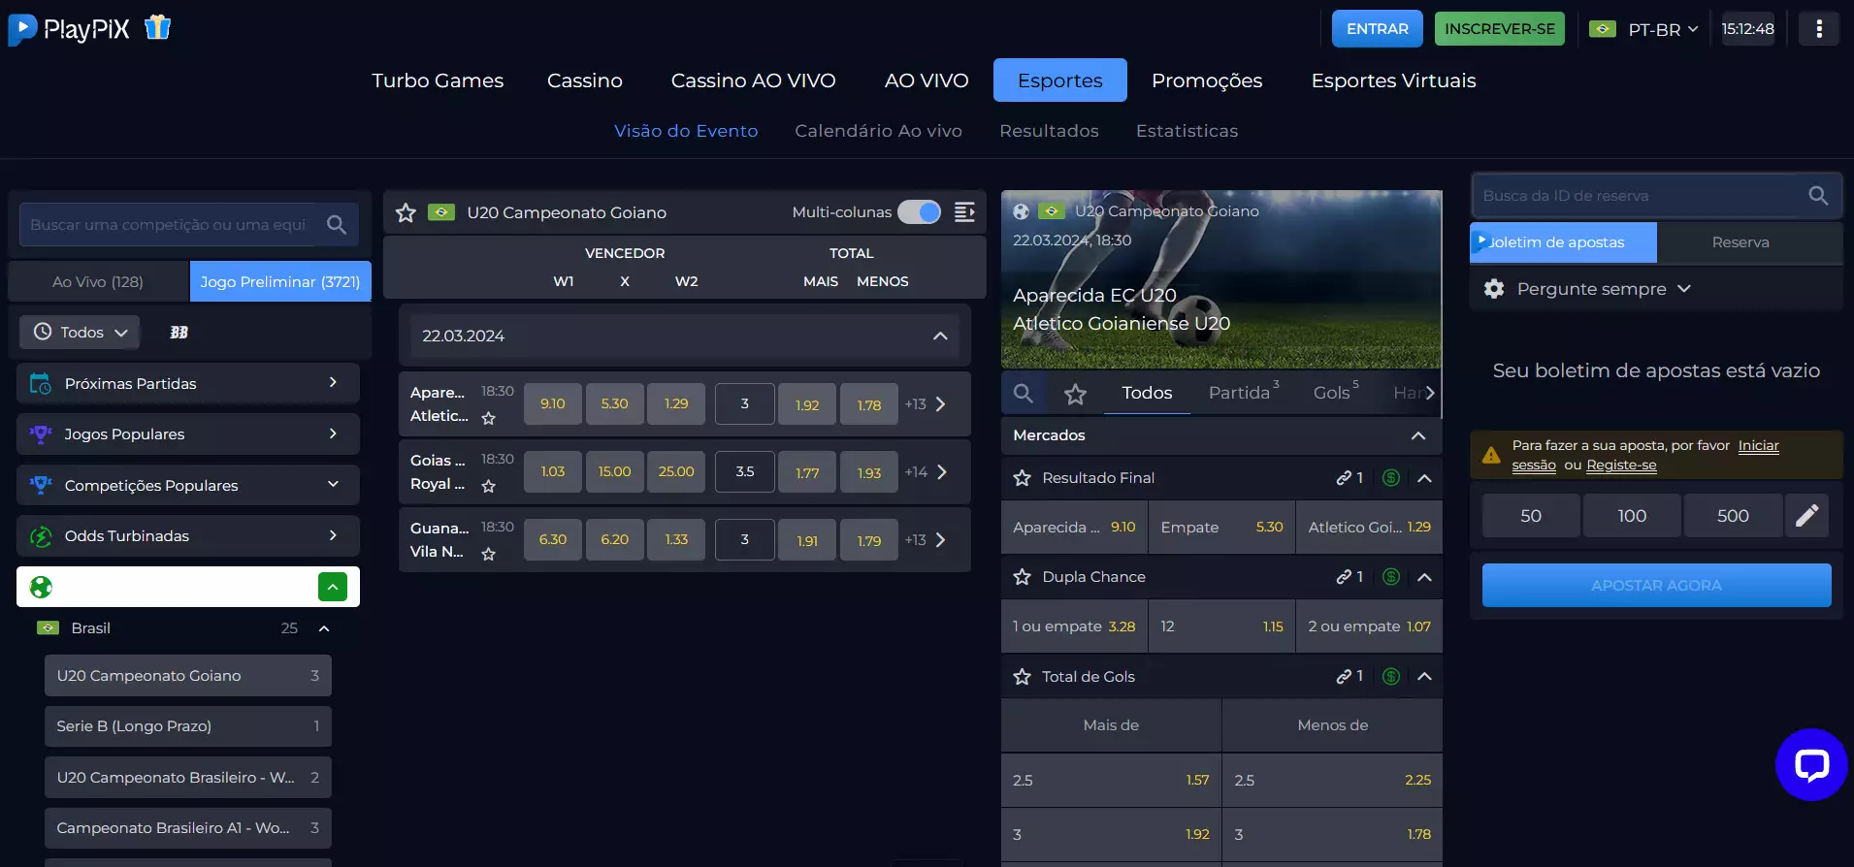Open the live chat support bubble
Image resolution: width=1854 pixels, height=867 pixels.
(1810, 764)
